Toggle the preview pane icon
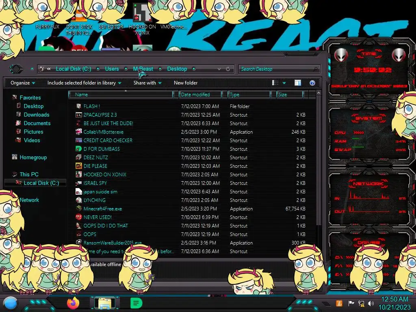416x312 pixels. (298, 83)
